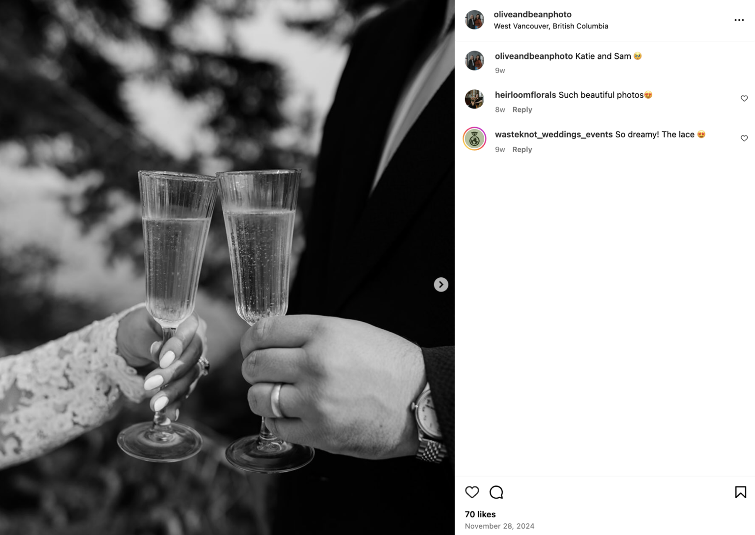Open post options via the three-dot icon
This screenshot has height=535, width=755.
pyautogui.click(x=739, y=20)
